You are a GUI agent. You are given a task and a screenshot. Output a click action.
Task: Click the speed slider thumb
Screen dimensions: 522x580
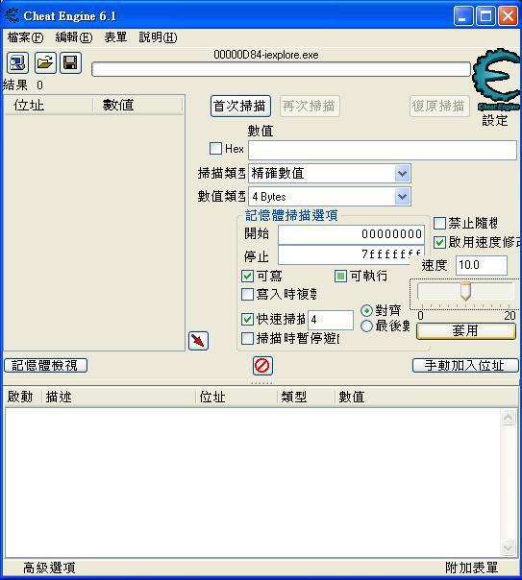465,291
